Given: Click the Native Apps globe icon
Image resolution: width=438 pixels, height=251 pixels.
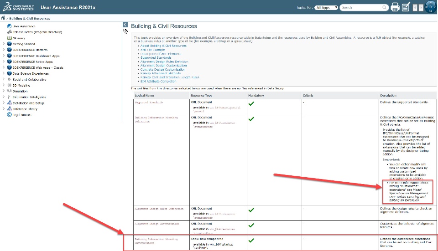Looking at the screenshot, I should click(9, 61).
